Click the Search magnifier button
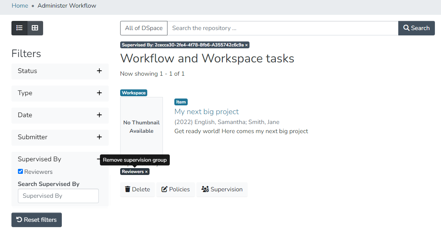The image size is (441, 240). point(416,28)
